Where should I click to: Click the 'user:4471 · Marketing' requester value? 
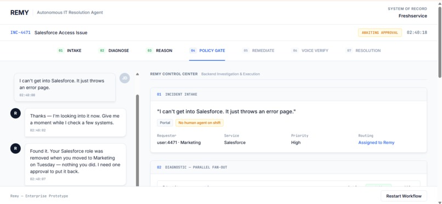pyautogui.click(x=179, y=142)
